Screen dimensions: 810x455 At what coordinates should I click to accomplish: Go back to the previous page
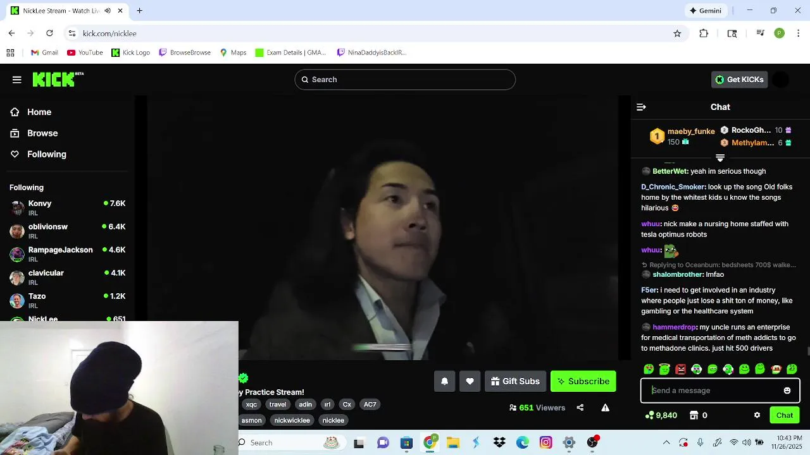(x=11, y=33)
